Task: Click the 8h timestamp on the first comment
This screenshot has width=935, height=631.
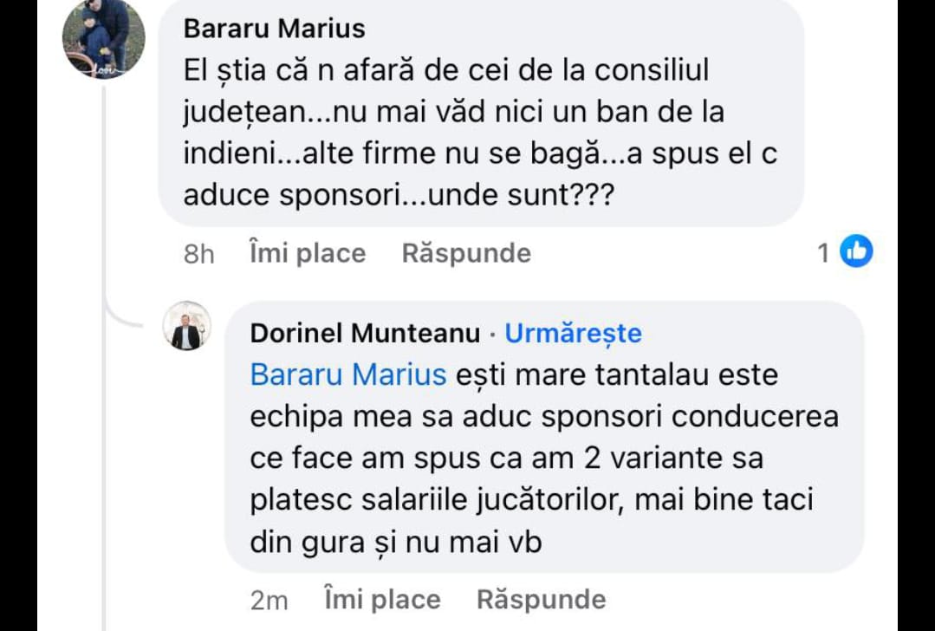Action: pos(197,253)
